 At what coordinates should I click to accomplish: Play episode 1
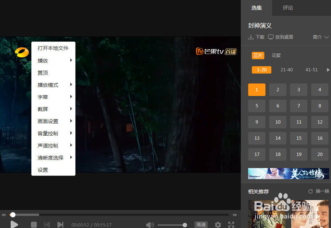[257, 90]
